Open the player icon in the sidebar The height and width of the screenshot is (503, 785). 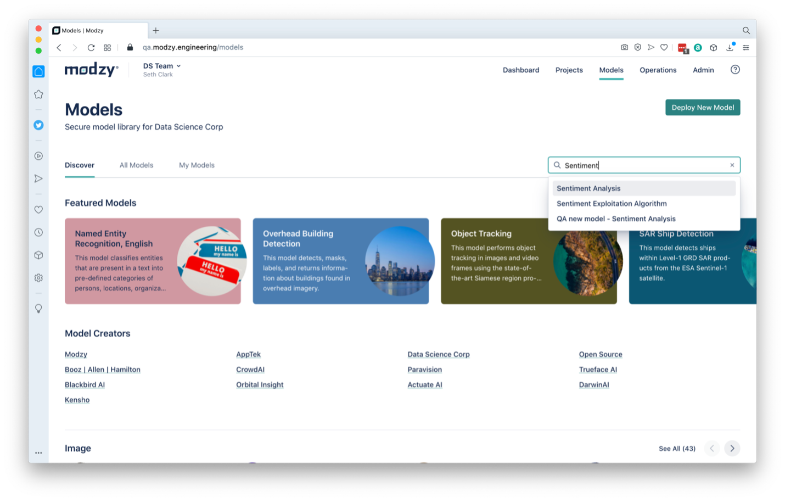coord(38,156)
